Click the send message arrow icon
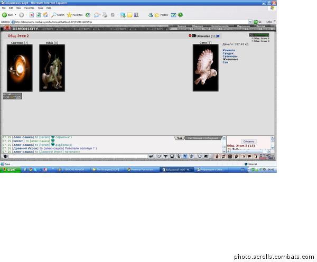 tap(151, 156)
